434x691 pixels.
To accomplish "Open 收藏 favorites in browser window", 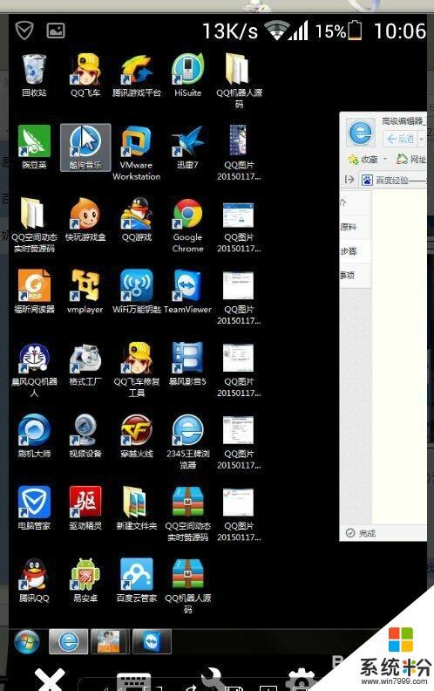I will coord(363,159).
